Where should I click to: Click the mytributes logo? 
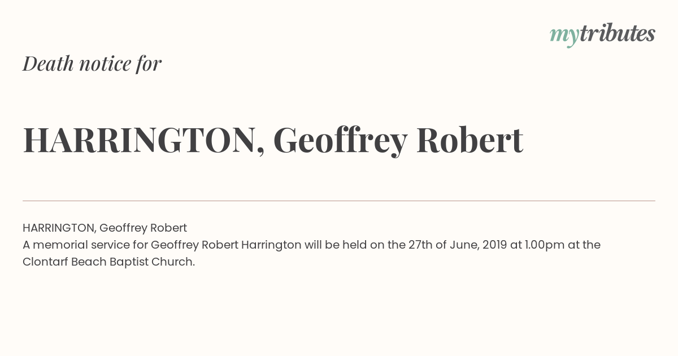[602, 35]
